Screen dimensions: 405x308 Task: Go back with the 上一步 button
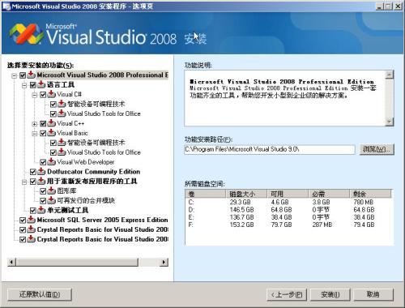point(287,294)
